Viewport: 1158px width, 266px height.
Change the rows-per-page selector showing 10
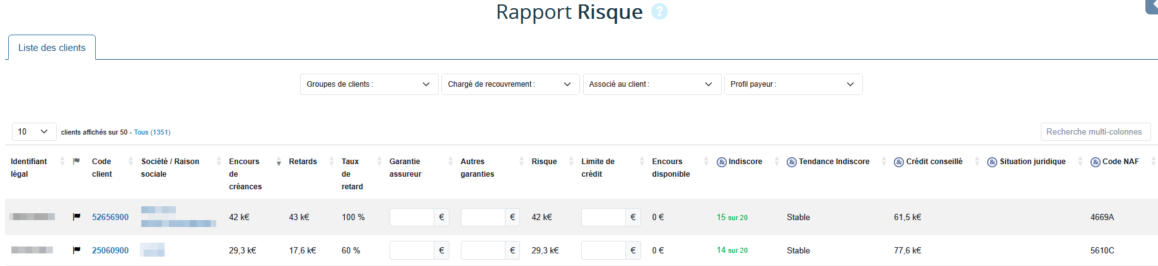33,131
